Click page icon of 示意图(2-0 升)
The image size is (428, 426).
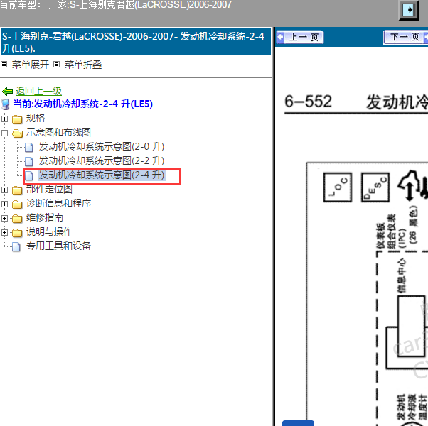[x=29, y=147]
